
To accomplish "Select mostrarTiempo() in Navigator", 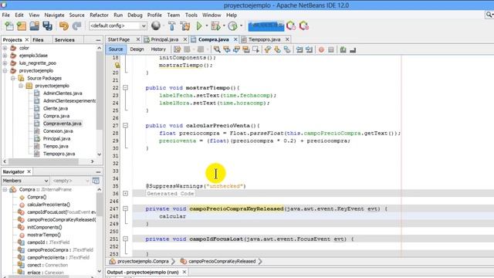I will [44, 235].
